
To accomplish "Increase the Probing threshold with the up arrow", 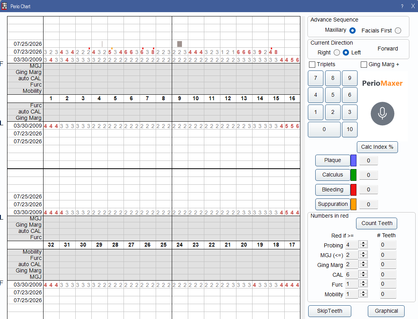I will pyautogui.click(x=363, y=243).
